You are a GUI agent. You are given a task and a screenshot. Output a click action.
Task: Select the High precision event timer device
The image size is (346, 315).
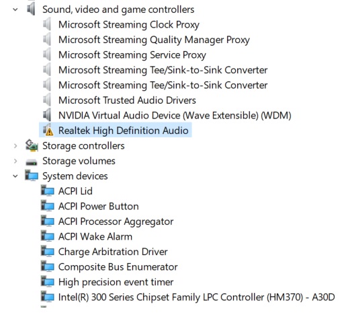[116, 282]
